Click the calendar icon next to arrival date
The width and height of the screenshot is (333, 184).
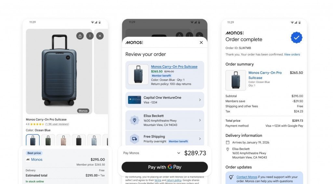point(227,143)
